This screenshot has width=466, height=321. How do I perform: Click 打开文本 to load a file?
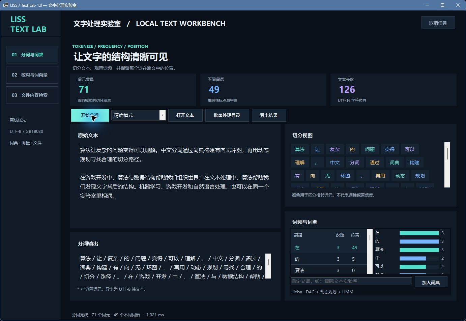[185, 115]
